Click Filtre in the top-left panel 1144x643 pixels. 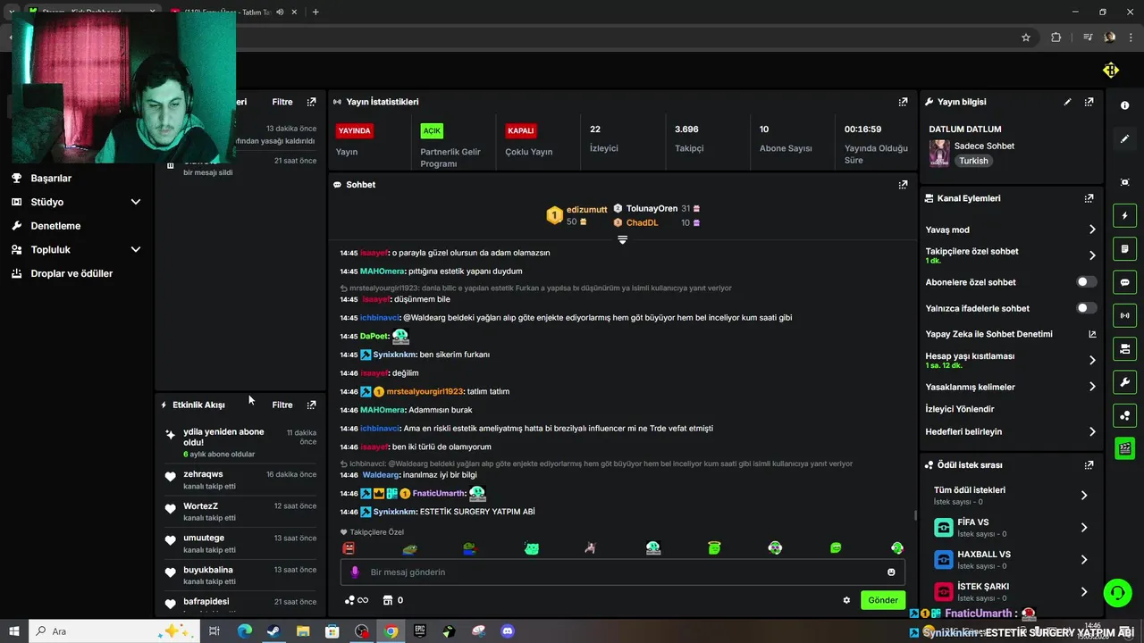click(282, 102)
